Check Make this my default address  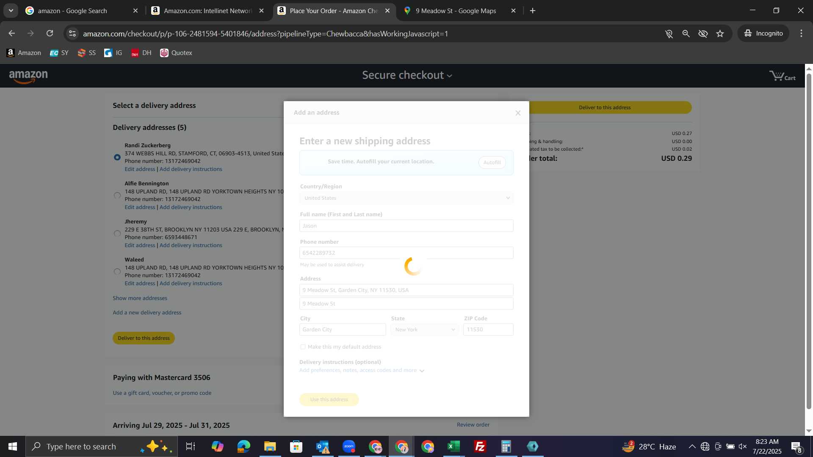(303, 347)
